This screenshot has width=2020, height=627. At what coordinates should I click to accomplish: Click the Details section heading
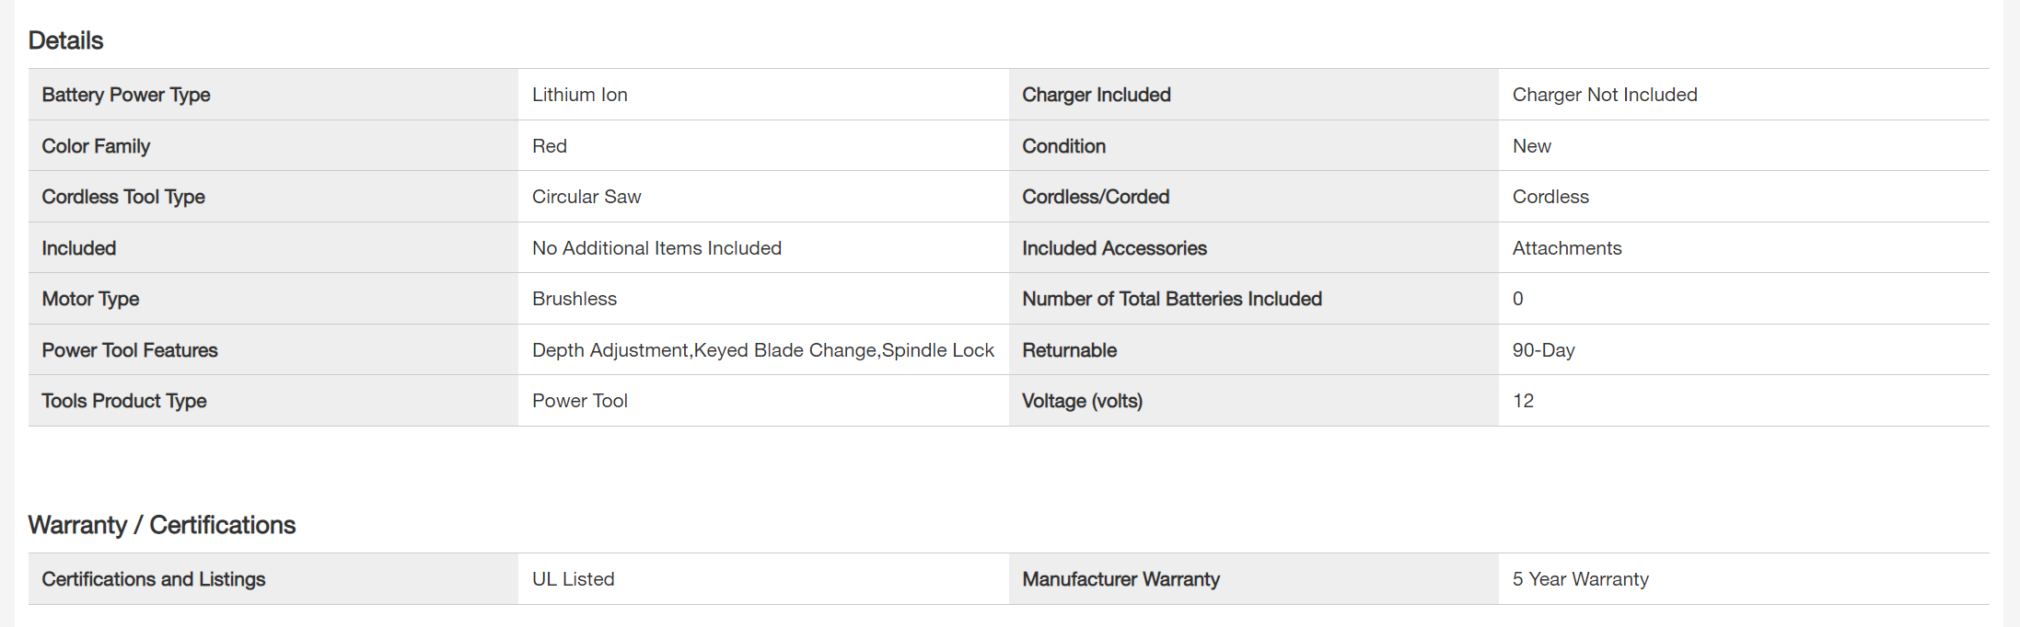[65, 40]
